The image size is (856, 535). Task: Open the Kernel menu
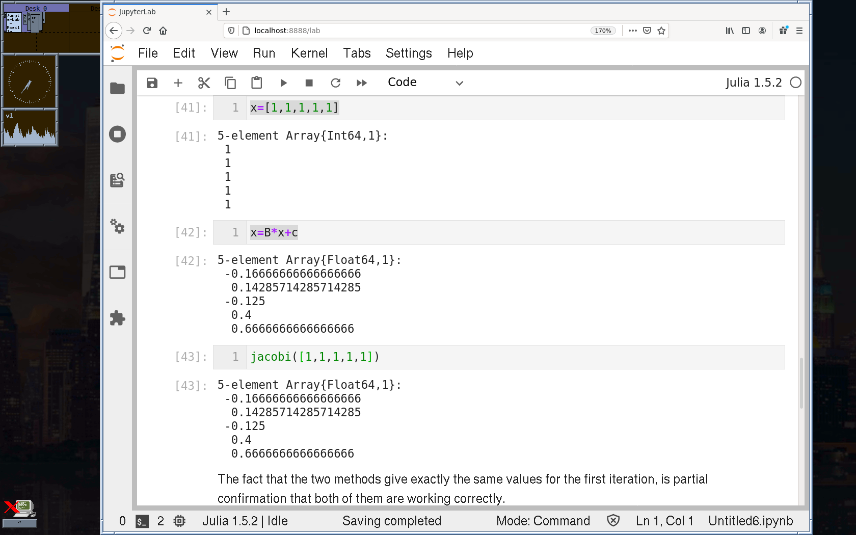[x=309, y=53]
